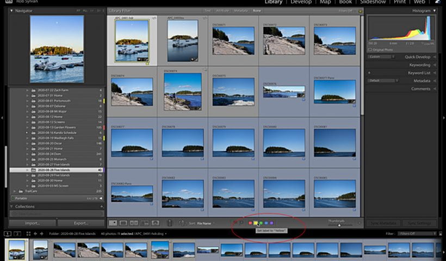Open Survey view icon in toolbar

[145, 223]
